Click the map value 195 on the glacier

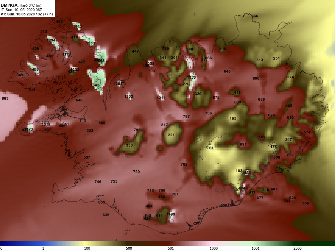pos(233,118)
